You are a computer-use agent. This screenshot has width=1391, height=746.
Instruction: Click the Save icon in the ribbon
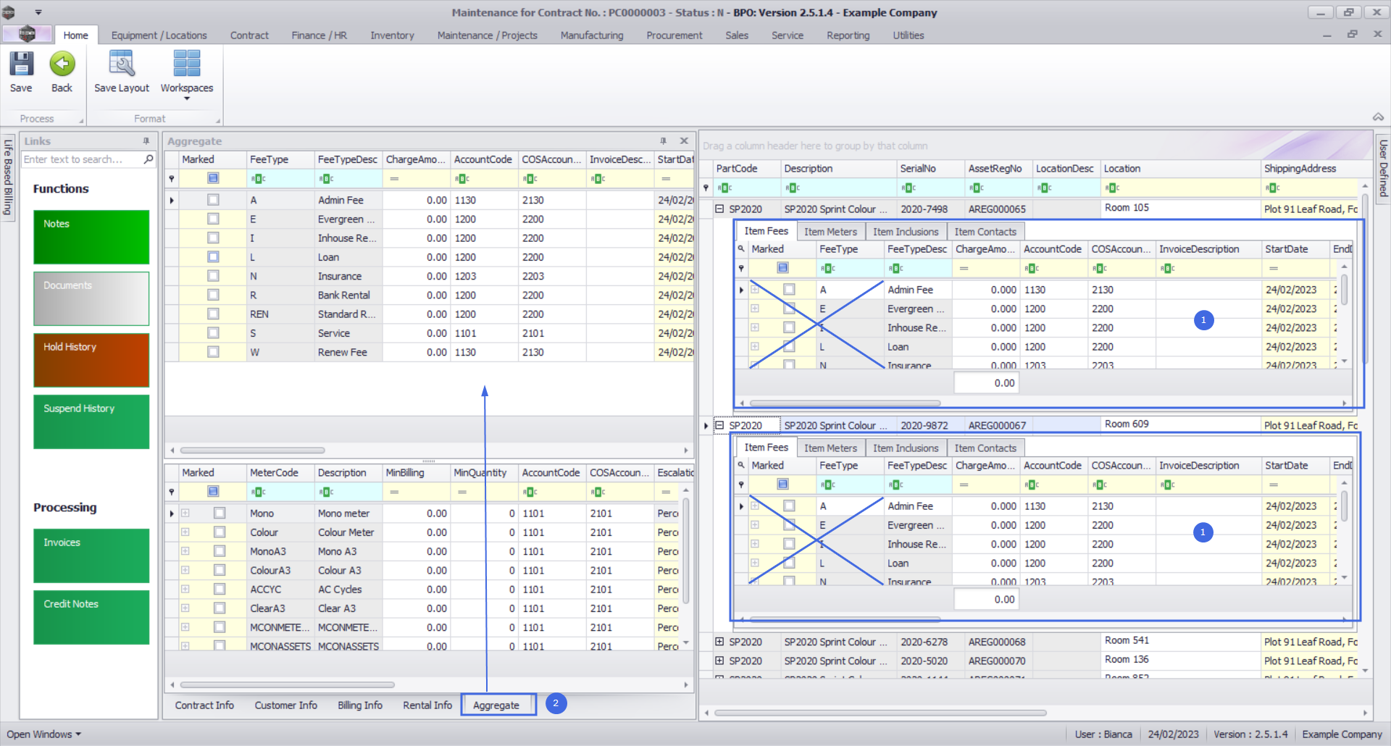[21, 64]
